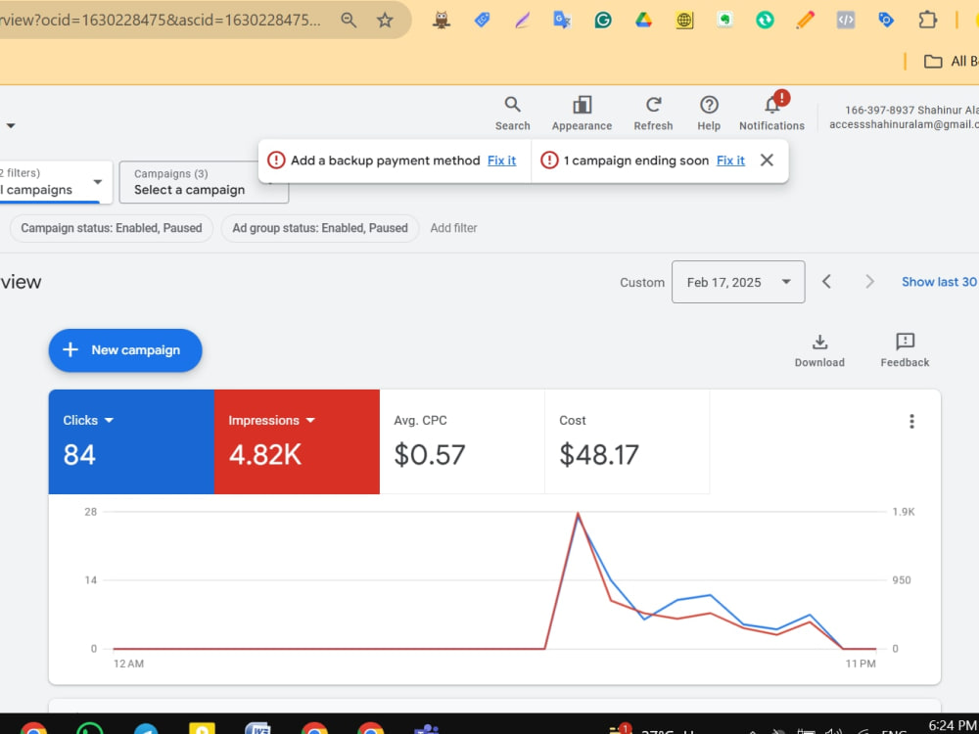Go to previous date with left chevron
Image resolution: width=979 pixels, height=734 pixels.
[826, 282]
